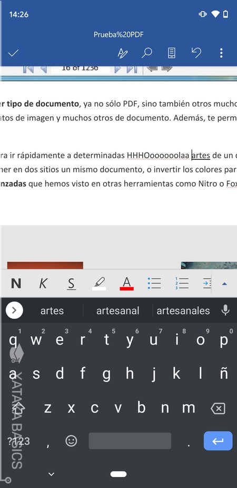Viewport: 237px width, 488px height.
Task: Open the emoji keyboard
Action: click(71, 441)
